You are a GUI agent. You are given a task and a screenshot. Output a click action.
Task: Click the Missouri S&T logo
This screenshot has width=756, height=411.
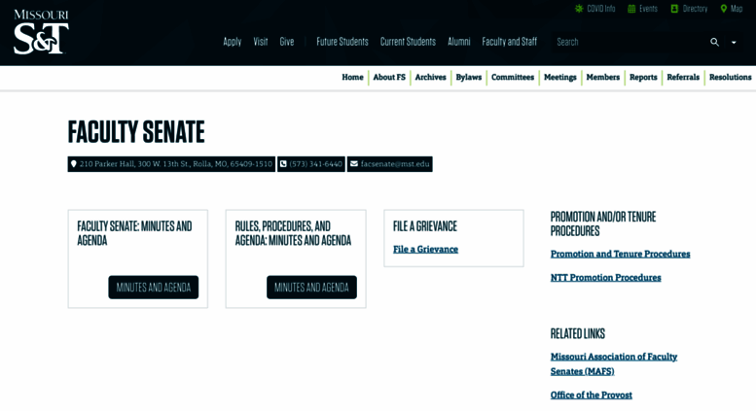pos(41,32)
